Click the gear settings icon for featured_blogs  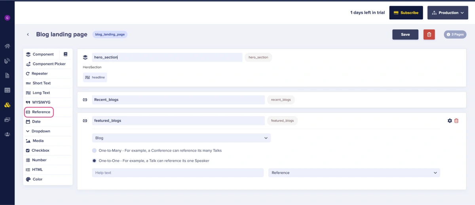point(450,121)
